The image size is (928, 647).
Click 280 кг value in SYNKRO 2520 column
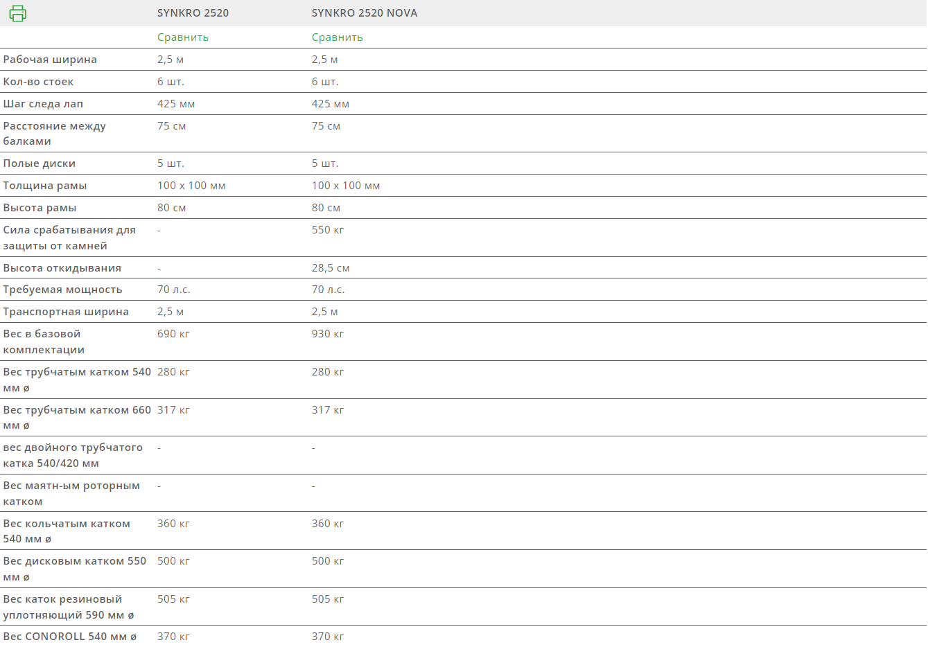[x=173, y=372]
